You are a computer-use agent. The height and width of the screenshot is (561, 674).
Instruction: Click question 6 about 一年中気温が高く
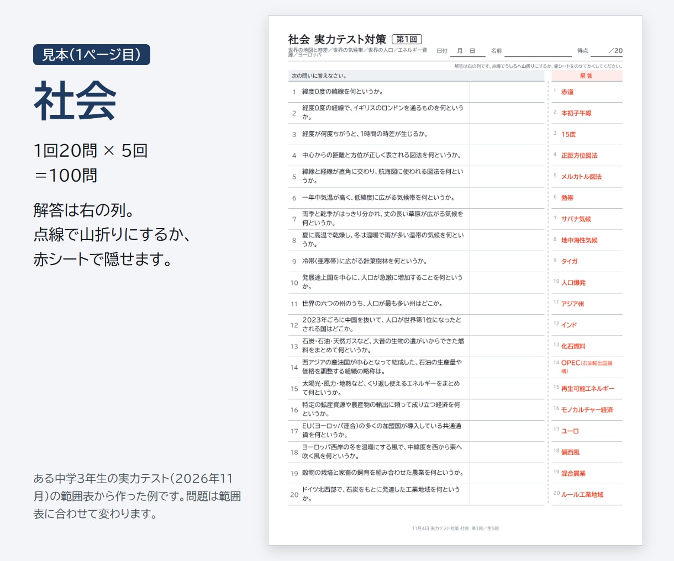click(x=378, y=198)
